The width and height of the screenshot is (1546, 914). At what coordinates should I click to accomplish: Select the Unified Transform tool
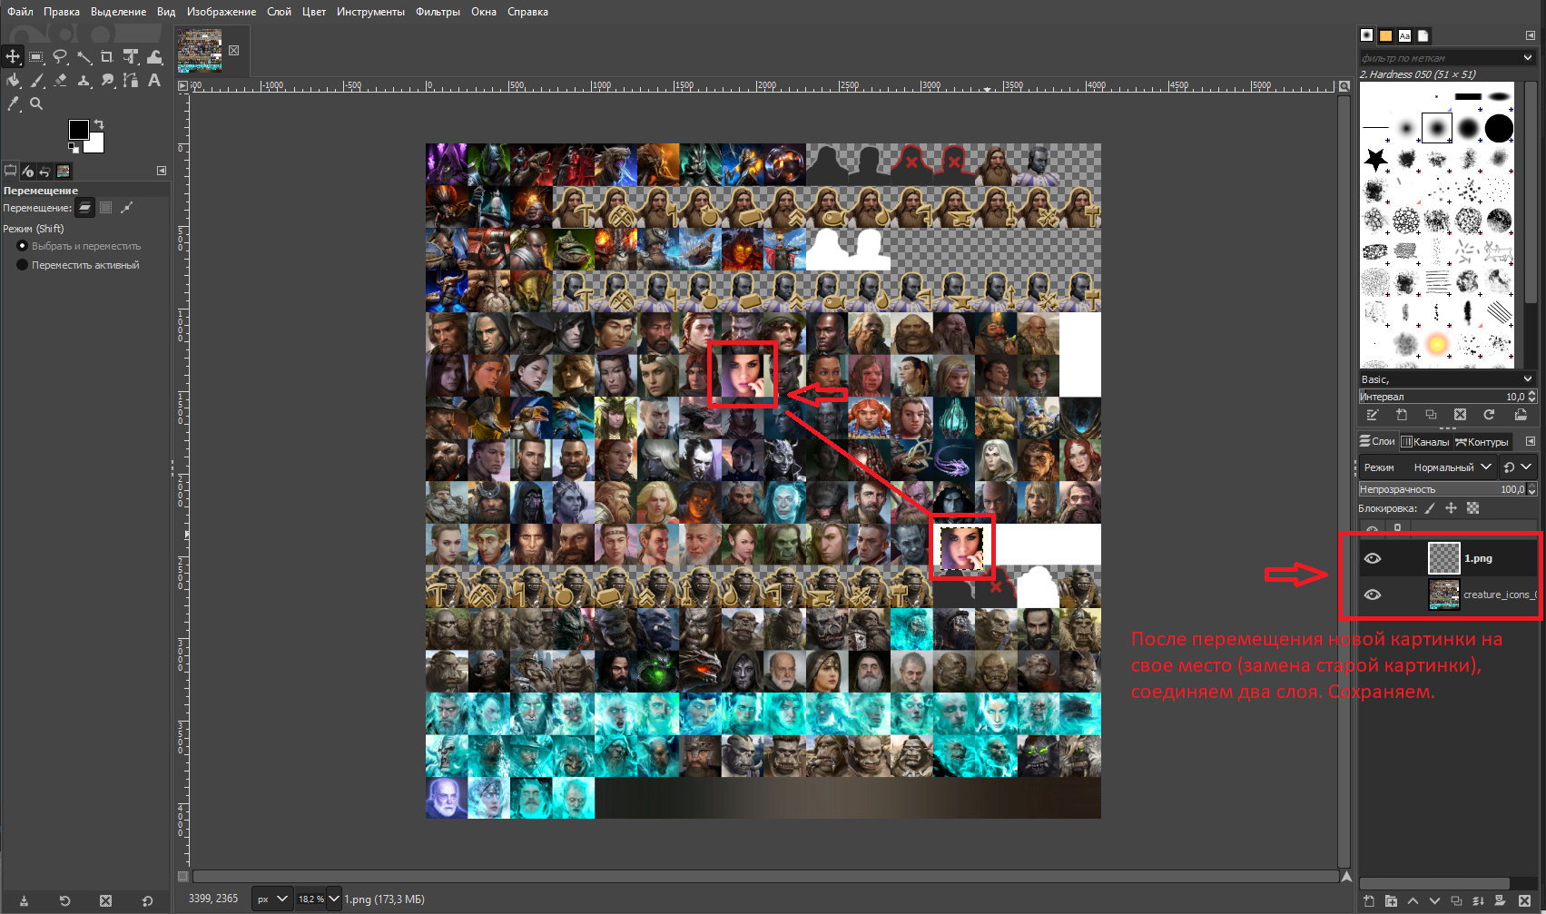tap(131, 56)
